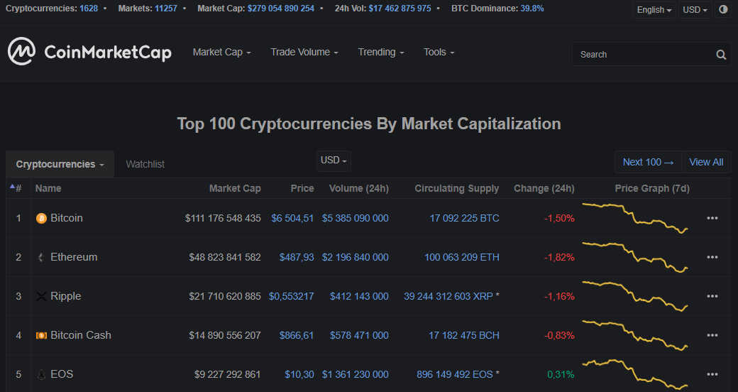Sort by the Name column header

(x=48, y=188)
